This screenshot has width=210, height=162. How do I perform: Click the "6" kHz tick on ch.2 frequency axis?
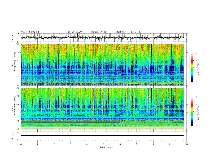(19, 105)
